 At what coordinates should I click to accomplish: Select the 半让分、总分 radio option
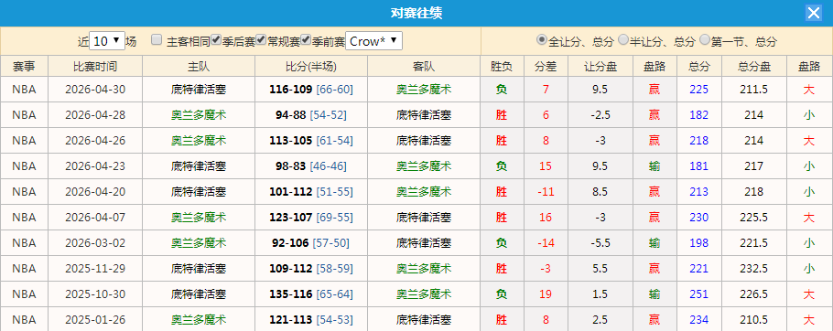coord(623,39)
